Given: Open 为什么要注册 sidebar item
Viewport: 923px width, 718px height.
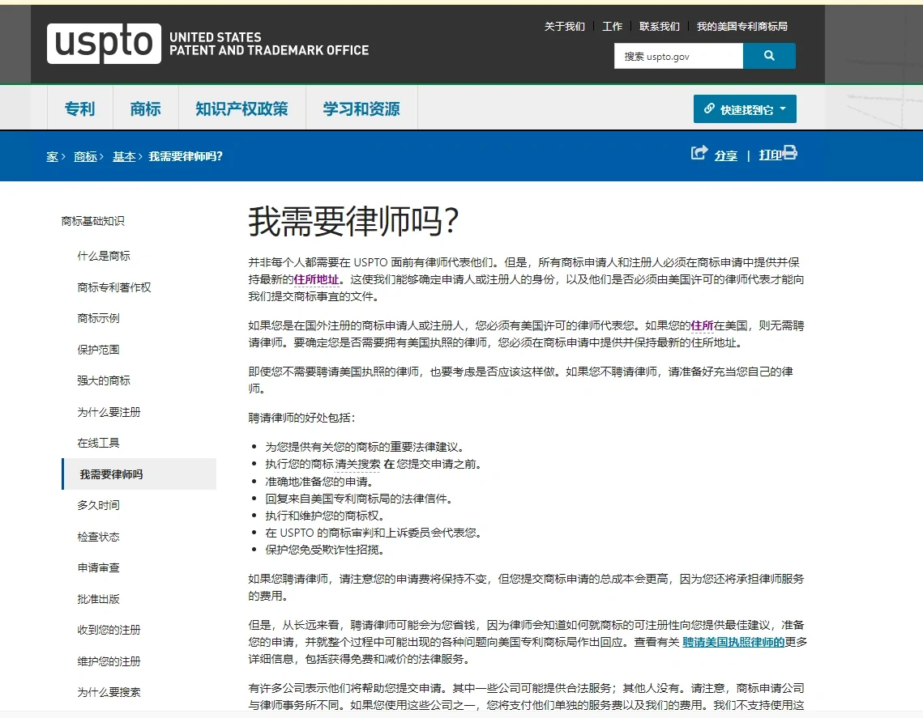Looking at the screenshot, I should coord(109,412).
